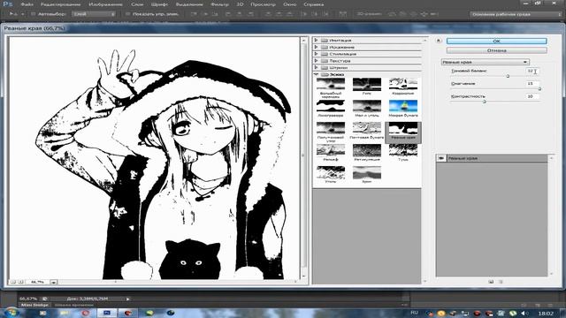
Task: Click the Тоновой баланс slider
Action: pyautogui.click(x=508, y=76)
